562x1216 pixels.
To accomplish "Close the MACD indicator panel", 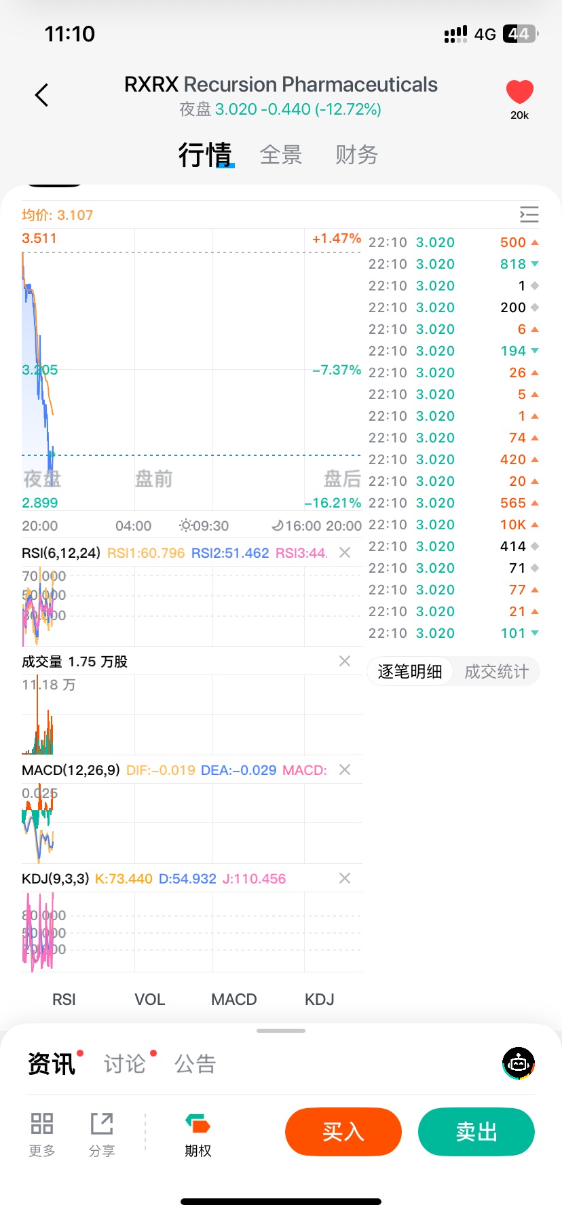I will point(345,769).
